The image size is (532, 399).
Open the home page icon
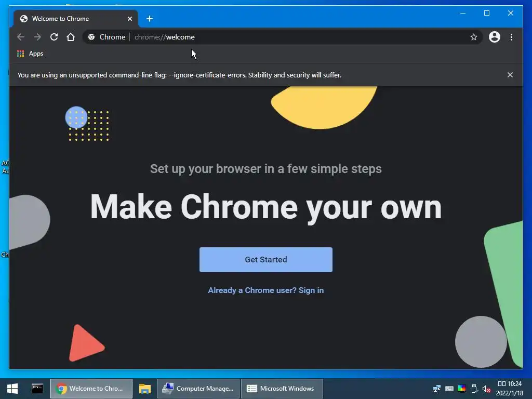(71, 37)
